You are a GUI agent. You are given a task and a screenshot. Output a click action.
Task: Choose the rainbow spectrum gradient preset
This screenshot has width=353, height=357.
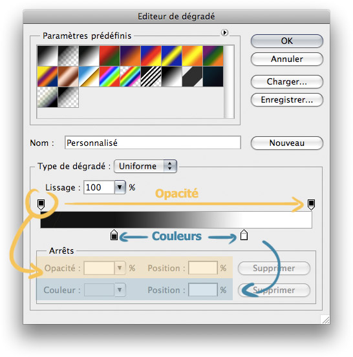[x=109, y=76]
